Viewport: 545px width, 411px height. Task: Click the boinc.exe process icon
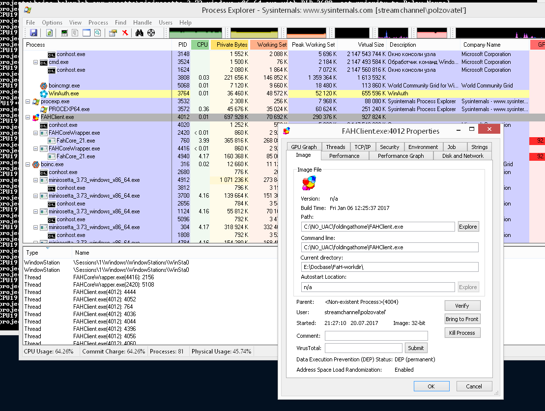click(36, 164)
